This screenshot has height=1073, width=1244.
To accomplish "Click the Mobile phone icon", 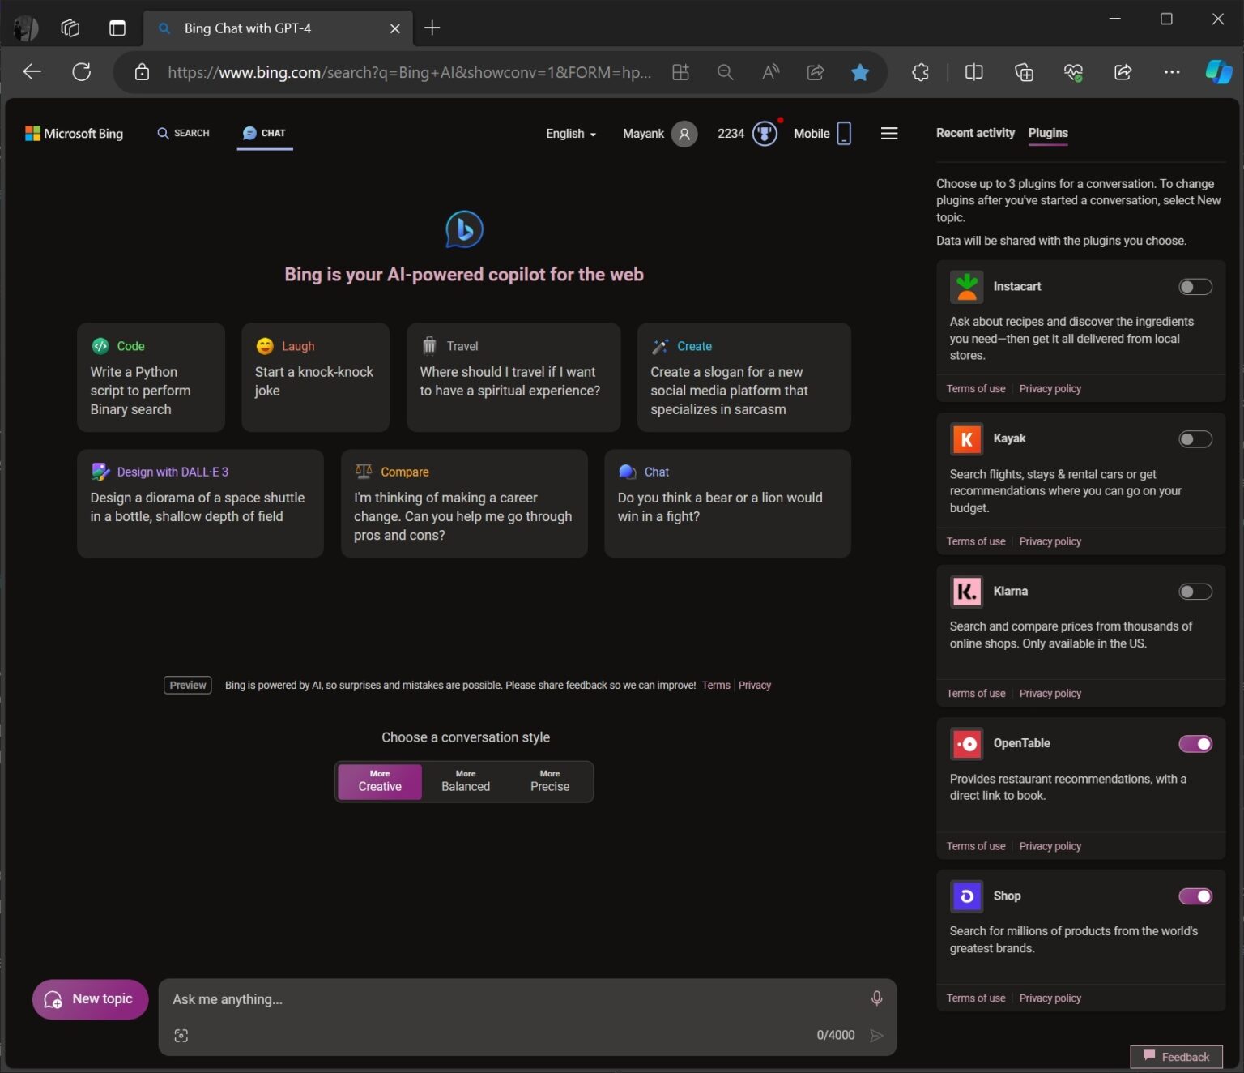I will pyautogui.click(x=843, y=133).
